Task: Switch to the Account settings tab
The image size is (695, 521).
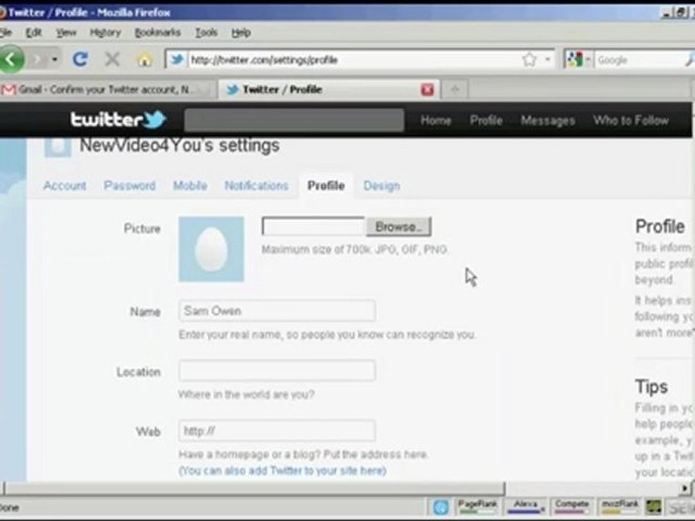Action: tap(64, 186)
